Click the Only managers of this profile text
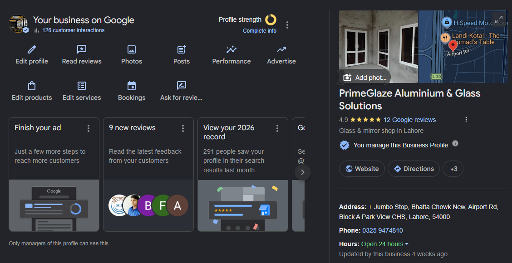 click(x=59, y=244)
